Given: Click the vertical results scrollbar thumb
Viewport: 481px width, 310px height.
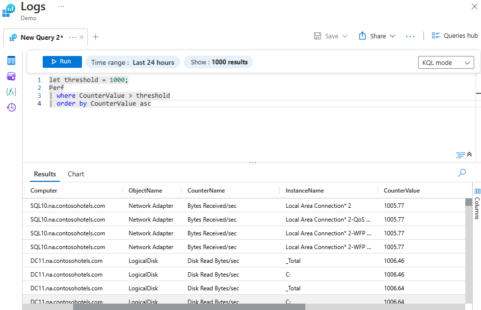Looking at the screenshot, I should tap(468, 202).
